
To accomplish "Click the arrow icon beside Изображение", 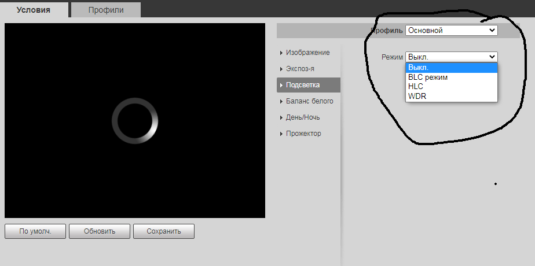I will point(281,53).
